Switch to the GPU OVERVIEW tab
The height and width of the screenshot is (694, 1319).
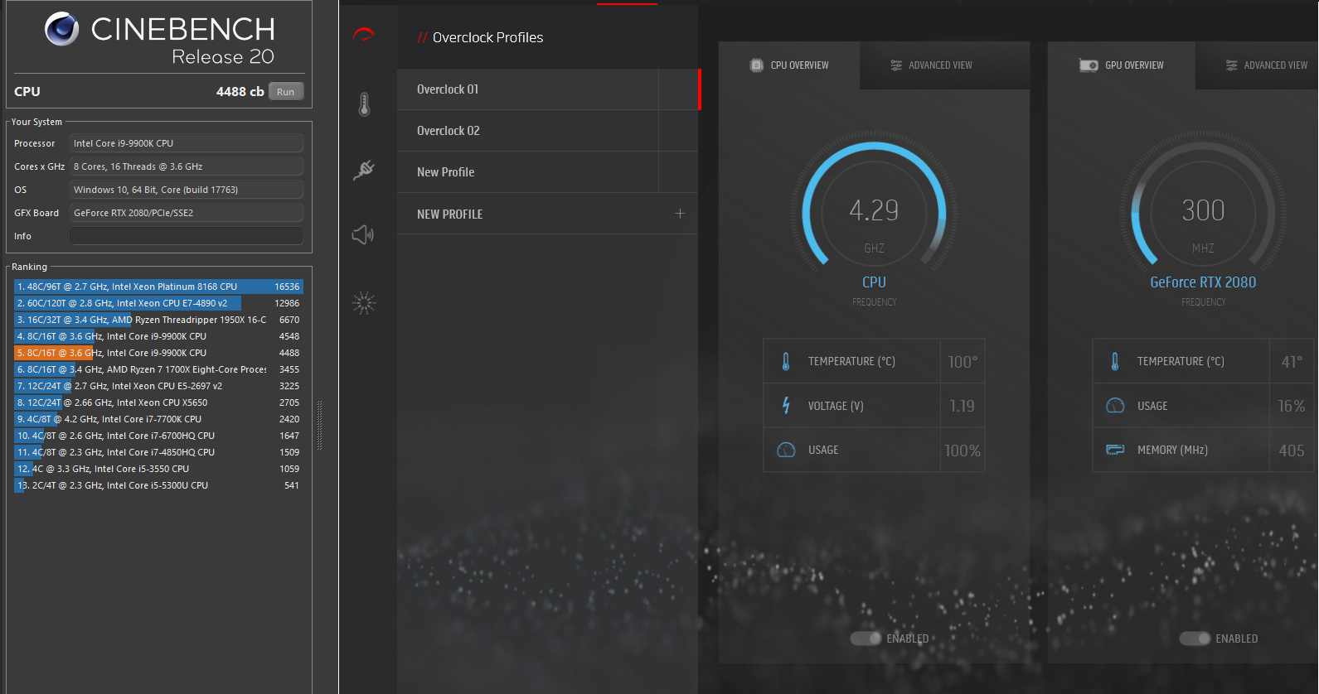tap(1122, 65)
